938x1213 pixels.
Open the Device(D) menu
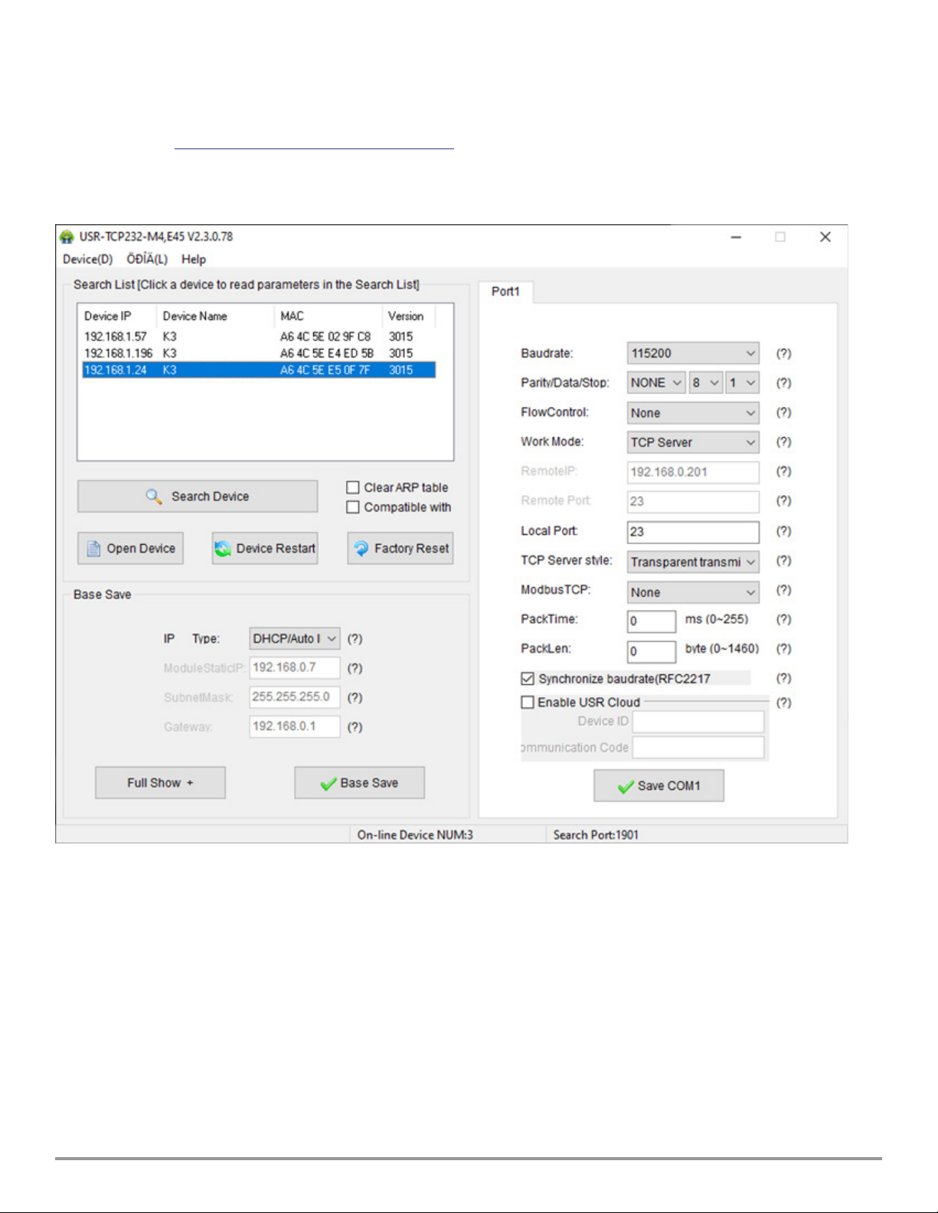(x=87, y=259)
